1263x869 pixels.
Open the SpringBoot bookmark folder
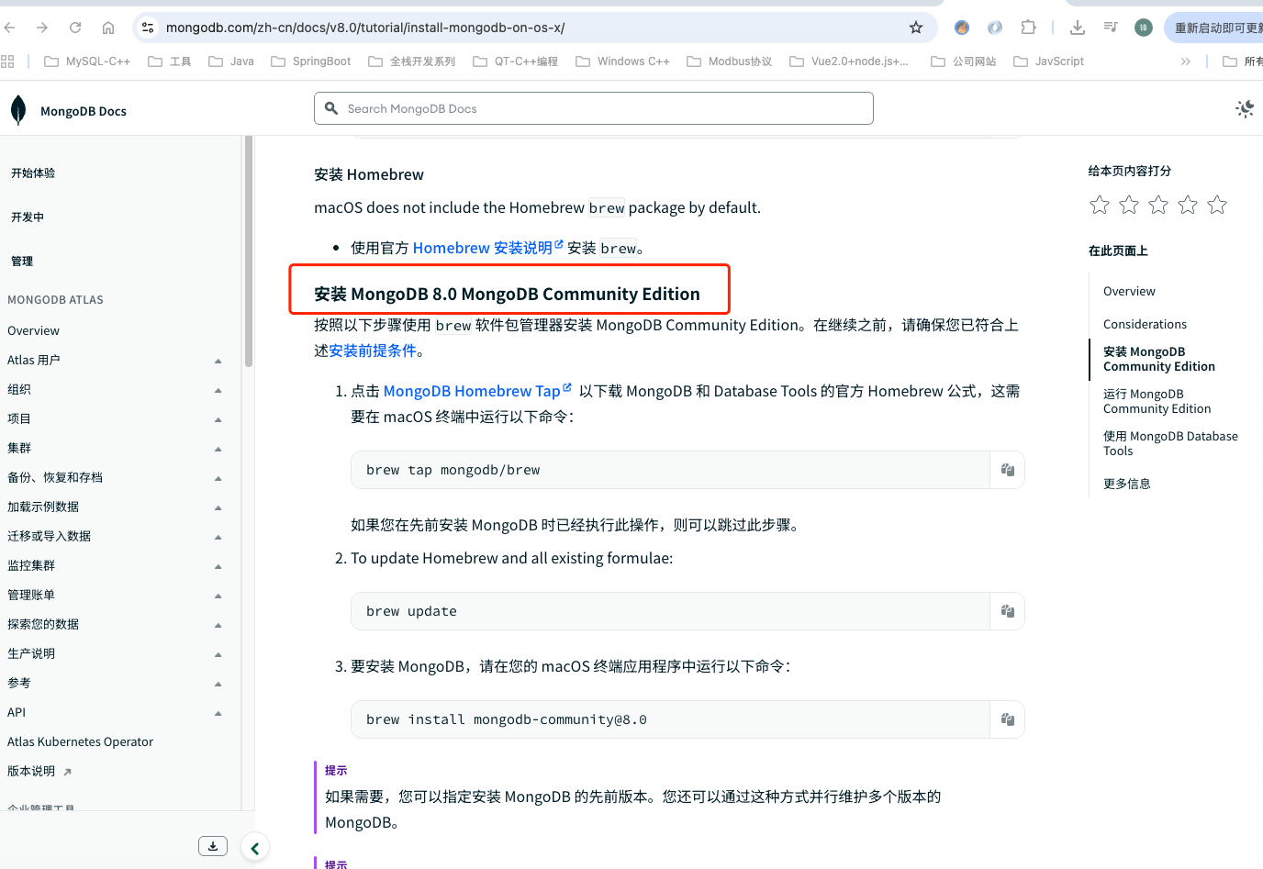[x=310, y=61]
